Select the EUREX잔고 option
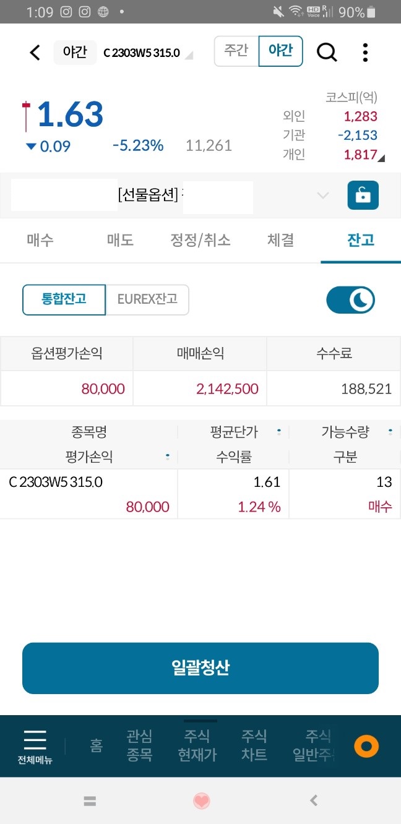Image resolution: width=401 pixels, height=824 pixels. click(x=147, y=300)
